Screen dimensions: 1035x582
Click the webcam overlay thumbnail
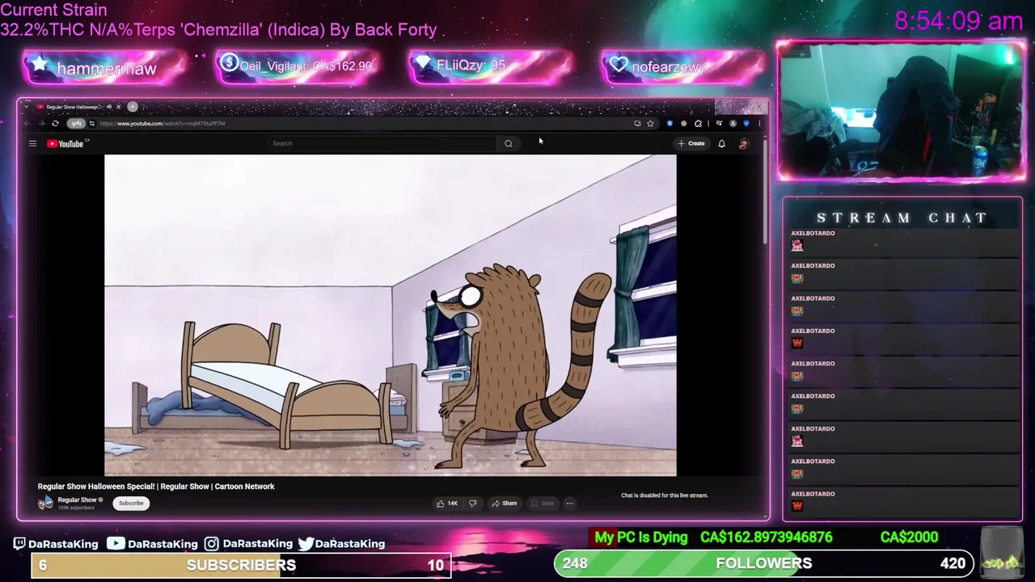[902, 111]
